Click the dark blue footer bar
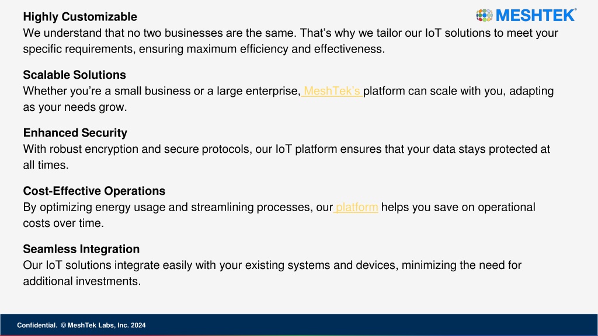 point(299,325)
